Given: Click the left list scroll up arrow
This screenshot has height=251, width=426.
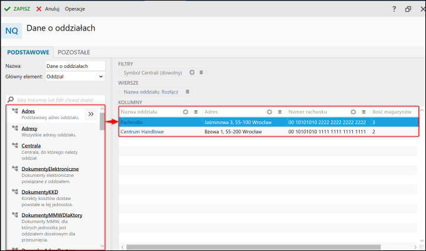Looking at the screenshot, I should click(102, 109).
